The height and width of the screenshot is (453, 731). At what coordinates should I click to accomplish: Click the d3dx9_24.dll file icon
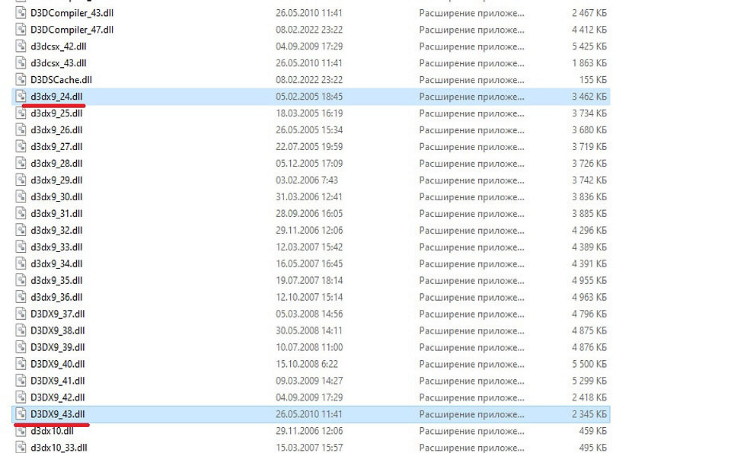click(21, 97)
